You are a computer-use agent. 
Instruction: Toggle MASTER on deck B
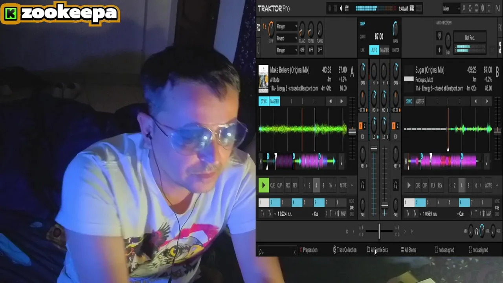[x=420, y=101]
